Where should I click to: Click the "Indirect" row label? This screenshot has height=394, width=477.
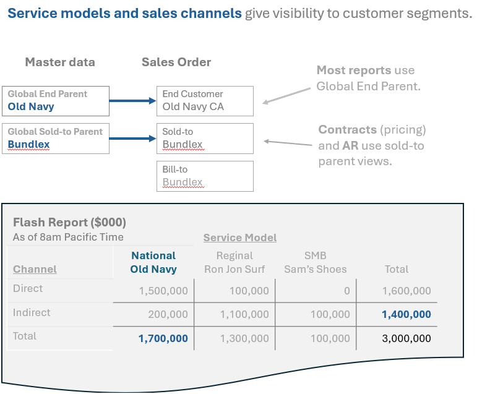[32, 312]
